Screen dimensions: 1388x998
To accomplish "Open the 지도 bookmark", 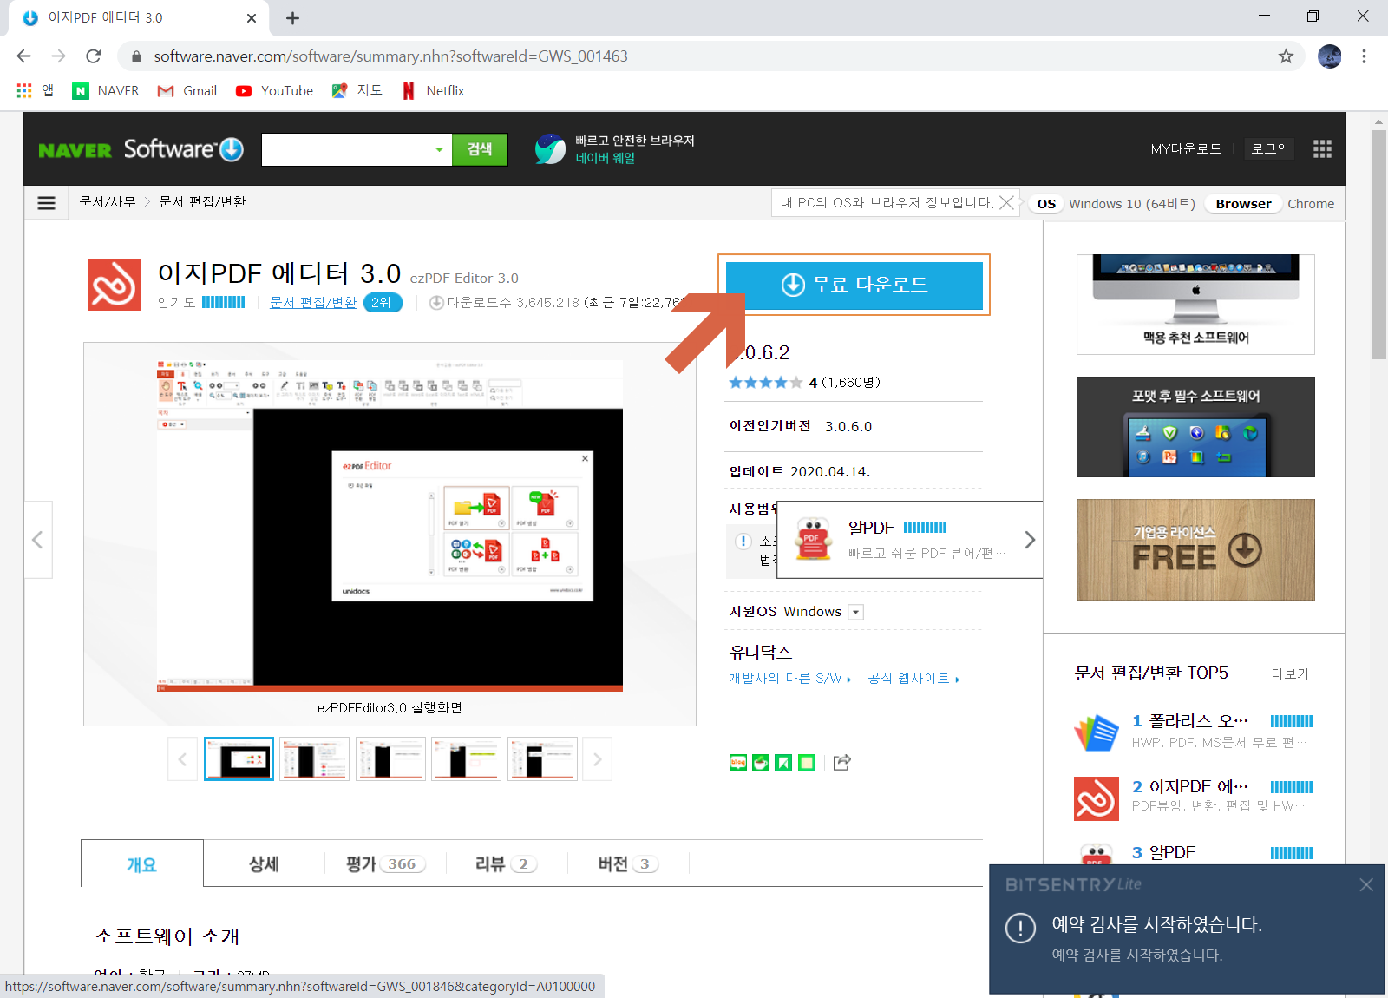I will [x=357, y=91].
